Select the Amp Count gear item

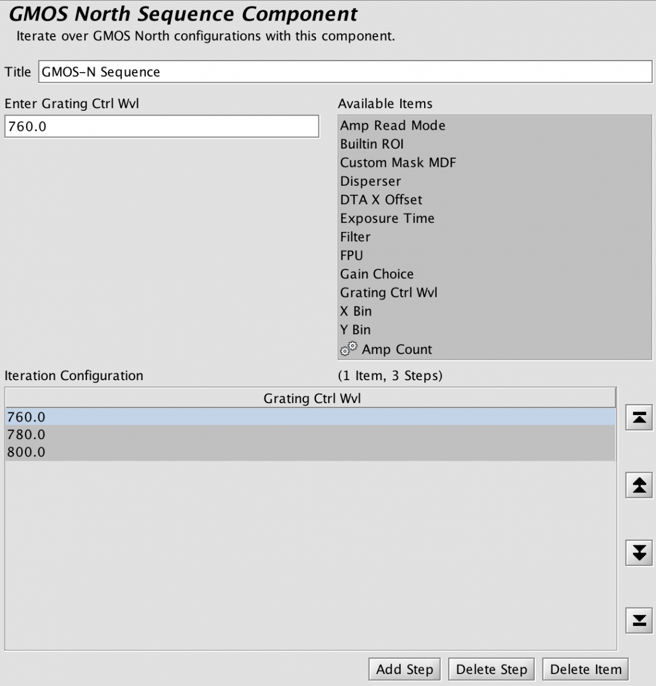click(495, 349)
